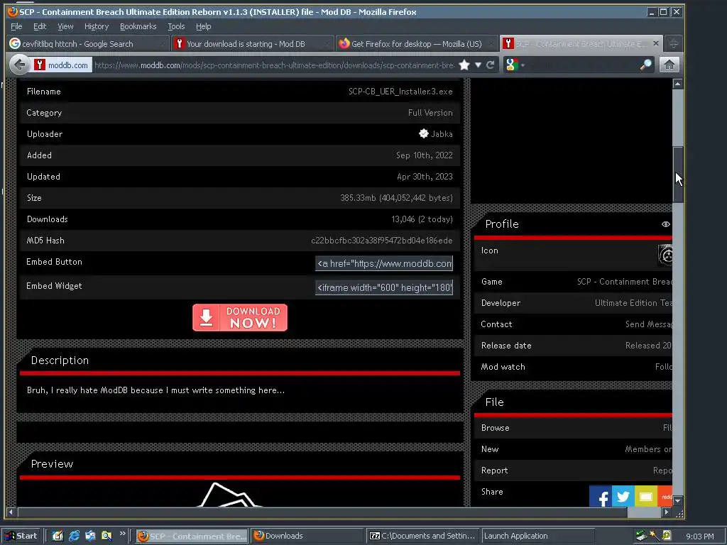Click the Outlook Express quick launch icon
Image resolution: width=727 pixels, height=545 pixels.
90,536
